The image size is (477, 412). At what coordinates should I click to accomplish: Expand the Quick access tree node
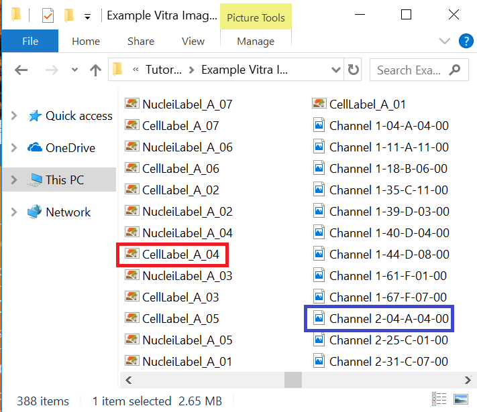[14, 116]
